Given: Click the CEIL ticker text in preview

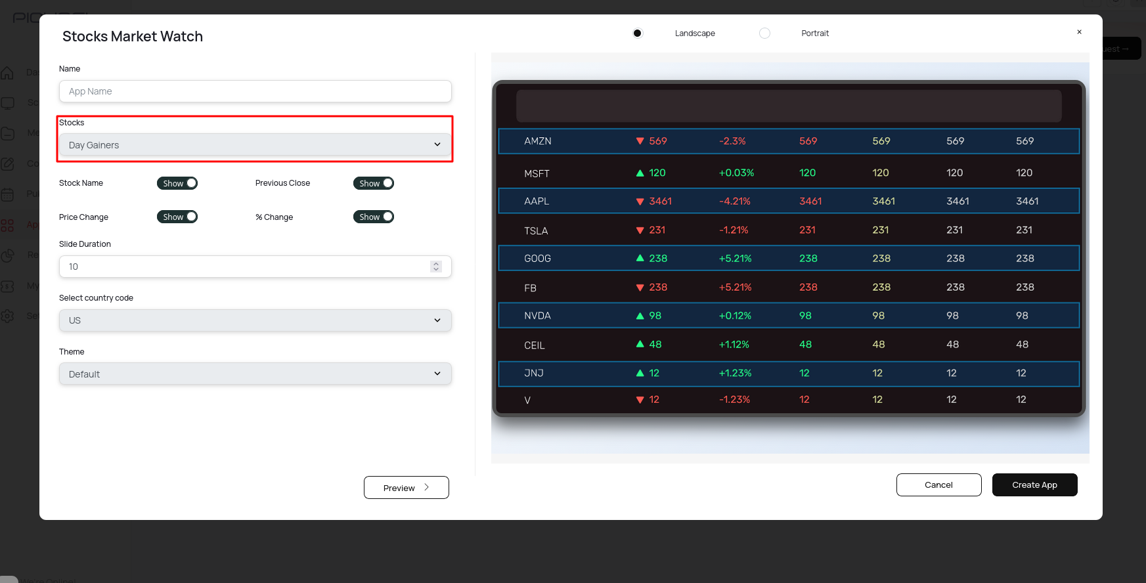Looking at the screenshot, I should click(x=535, y=345).
